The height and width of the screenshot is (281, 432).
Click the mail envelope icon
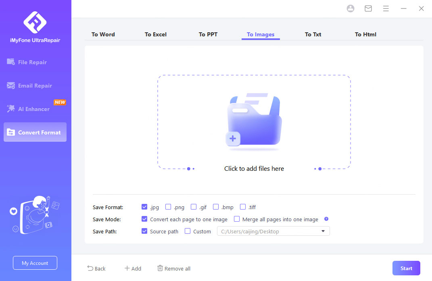368,8
